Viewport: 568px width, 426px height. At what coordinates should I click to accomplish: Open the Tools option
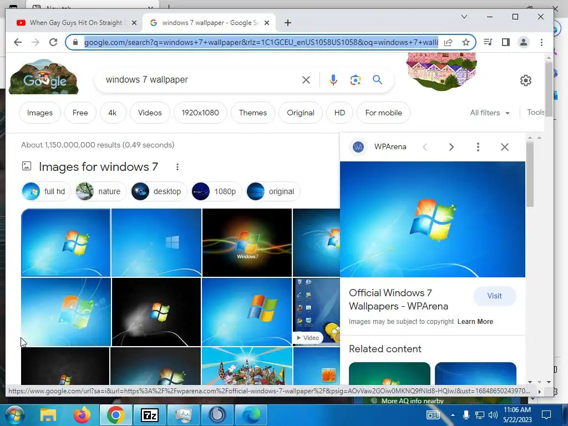click(535, 112)
